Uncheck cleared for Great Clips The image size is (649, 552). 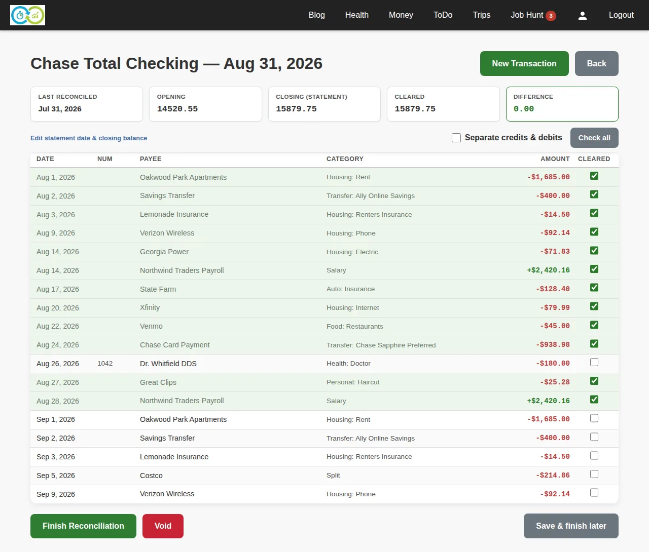pos(594,381)
